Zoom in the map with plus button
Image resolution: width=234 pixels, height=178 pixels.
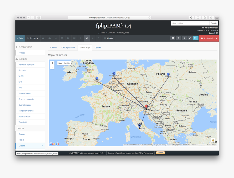point(53,63)
